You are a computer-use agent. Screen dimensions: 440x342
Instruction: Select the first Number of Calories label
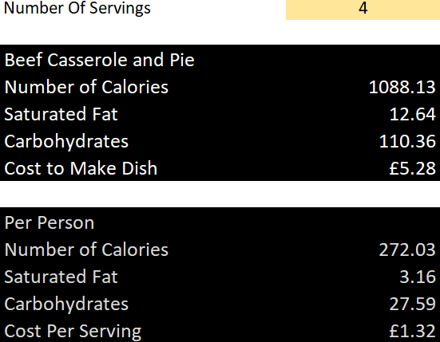tap(86, 87)
